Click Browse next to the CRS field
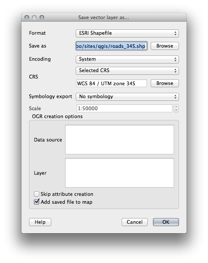Screen dimensions: 208x263 point(165,83)
